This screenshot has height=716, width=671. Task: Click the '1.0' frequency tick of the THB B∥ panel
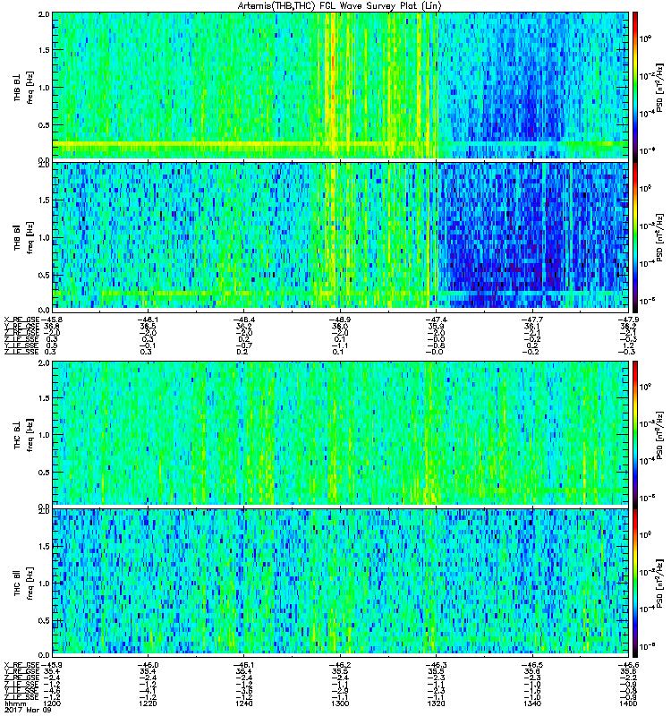[x=44, y=238]
